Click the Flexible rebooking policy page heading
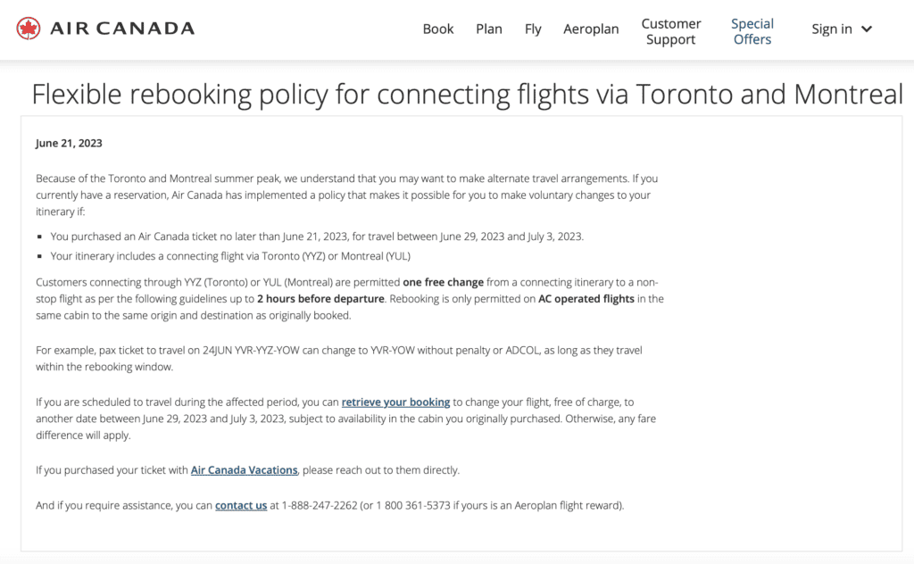914x564 pixels. point(467,95)
